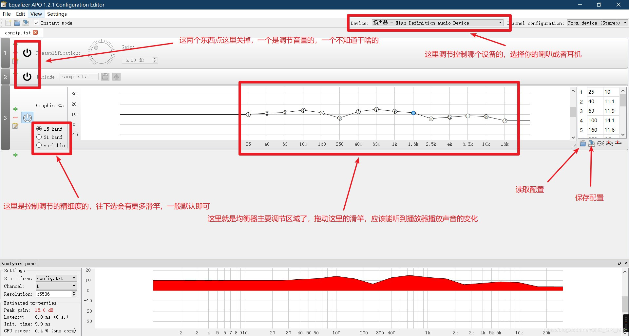Turn off the Preamplification filter power button
Viewport: 629px width, 336px height.
(27, 53)
